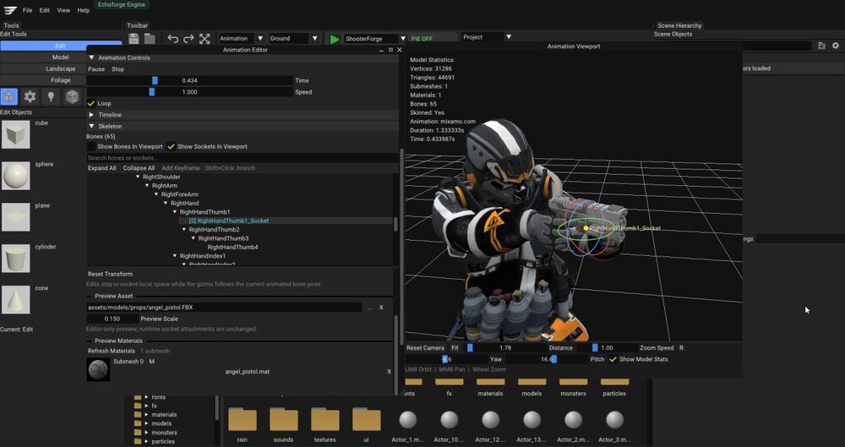Image resolution: width=845 pixels, height=447 pixels.
Task: Open the File menu
Action: click(x=28, y=10)
